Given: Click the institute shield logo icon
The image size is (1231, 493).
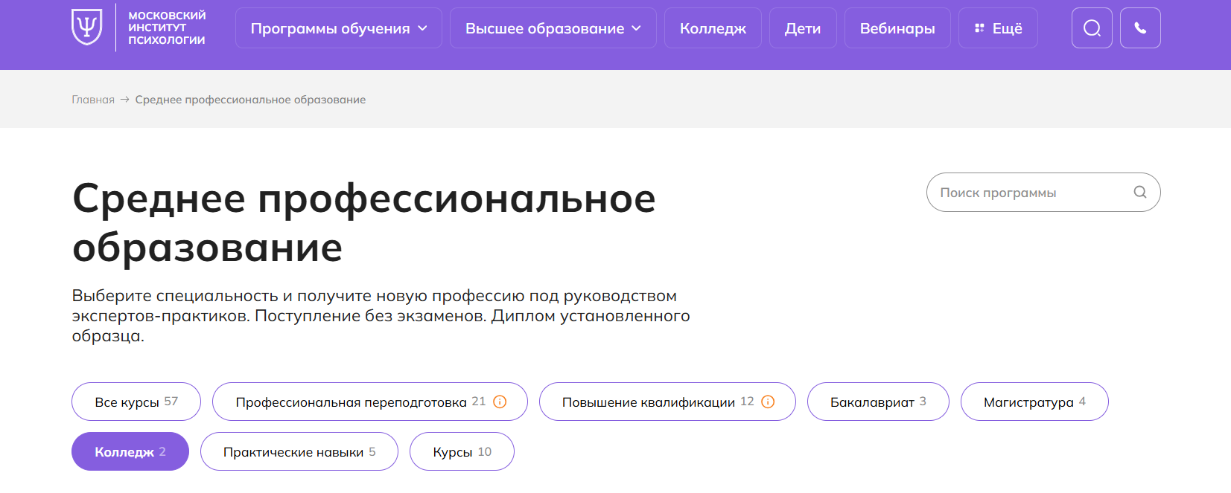Looking at the screenshot, I should click(x=86, y=28).
